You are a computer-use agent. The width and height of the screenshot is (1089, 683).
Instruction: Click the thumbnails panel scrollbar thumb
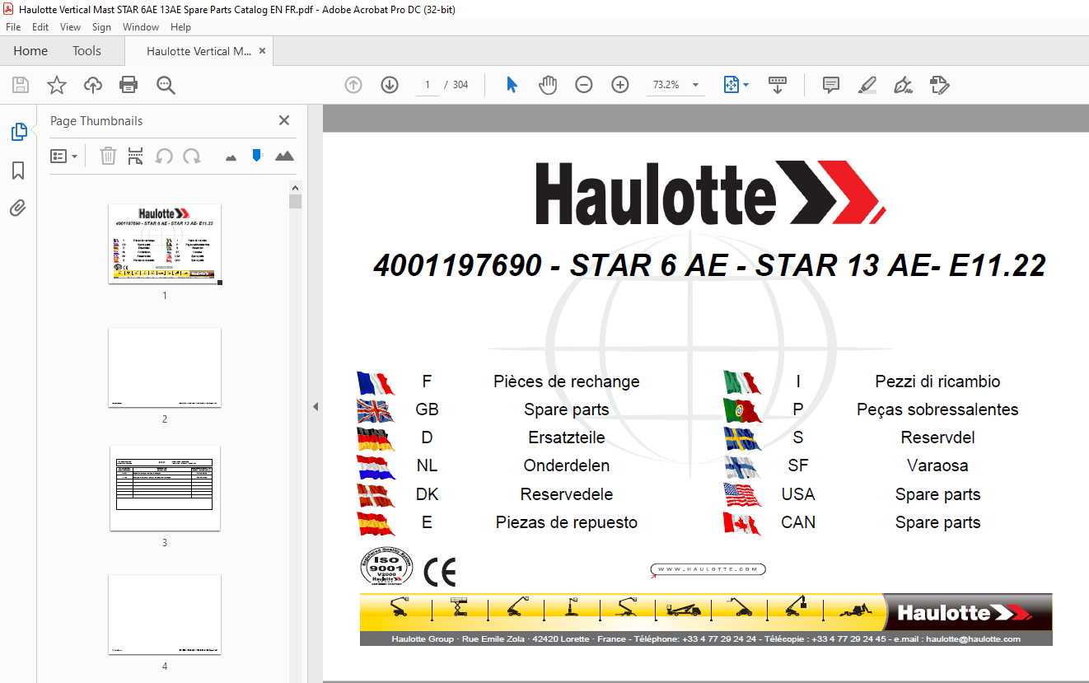click(x=295, y=202)
